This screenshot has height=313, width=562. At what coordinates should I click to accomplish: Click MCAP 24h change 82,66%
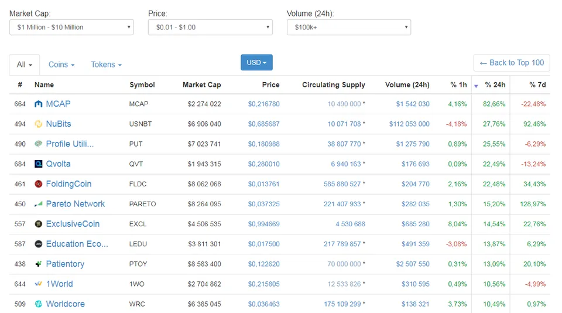pyautogui.click(x=494, y=104)
